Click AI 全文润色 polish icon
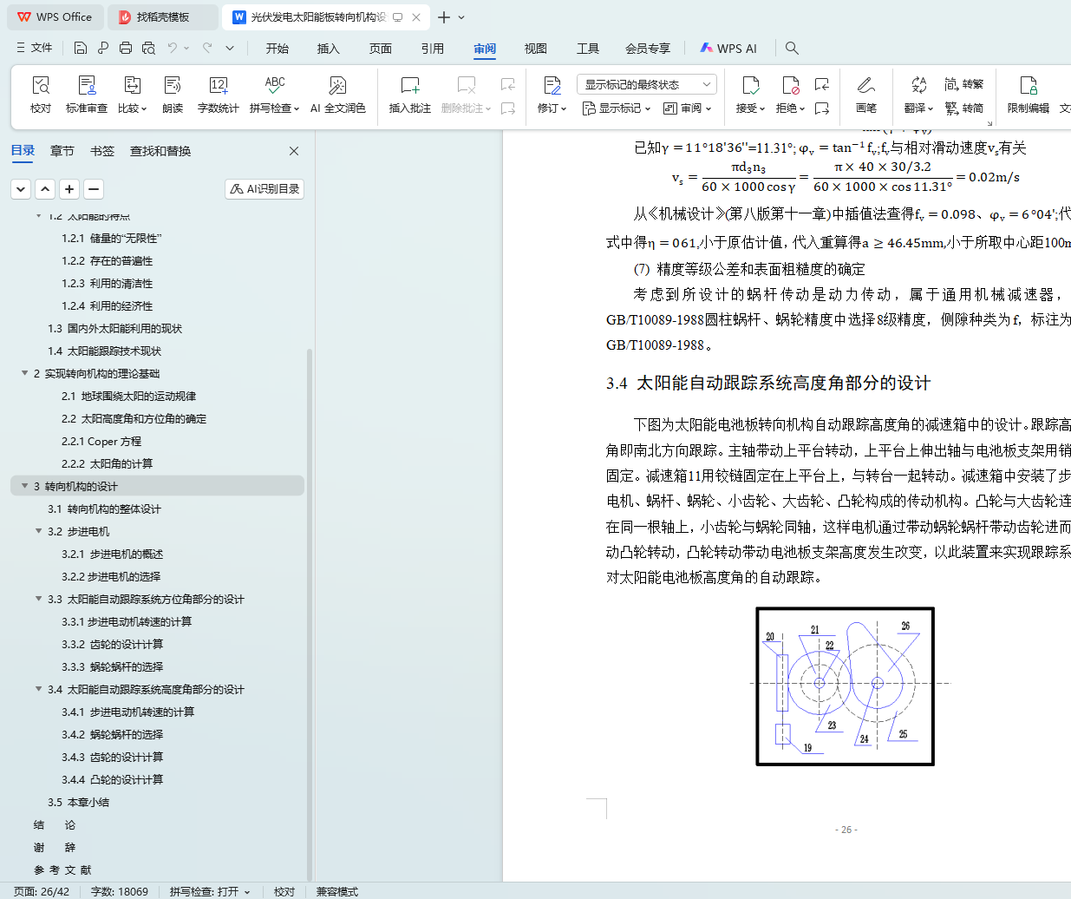The image size is (1071, 899). [338, 85]
